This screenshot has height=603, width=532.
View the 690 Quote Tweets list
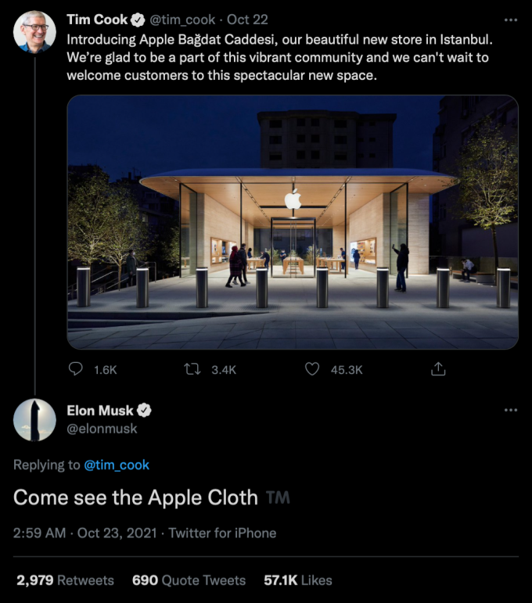click(x=189, y=580)
